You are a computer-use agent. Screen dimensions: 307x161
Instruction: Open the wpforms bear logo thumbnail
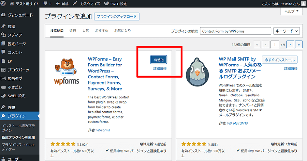67,72
